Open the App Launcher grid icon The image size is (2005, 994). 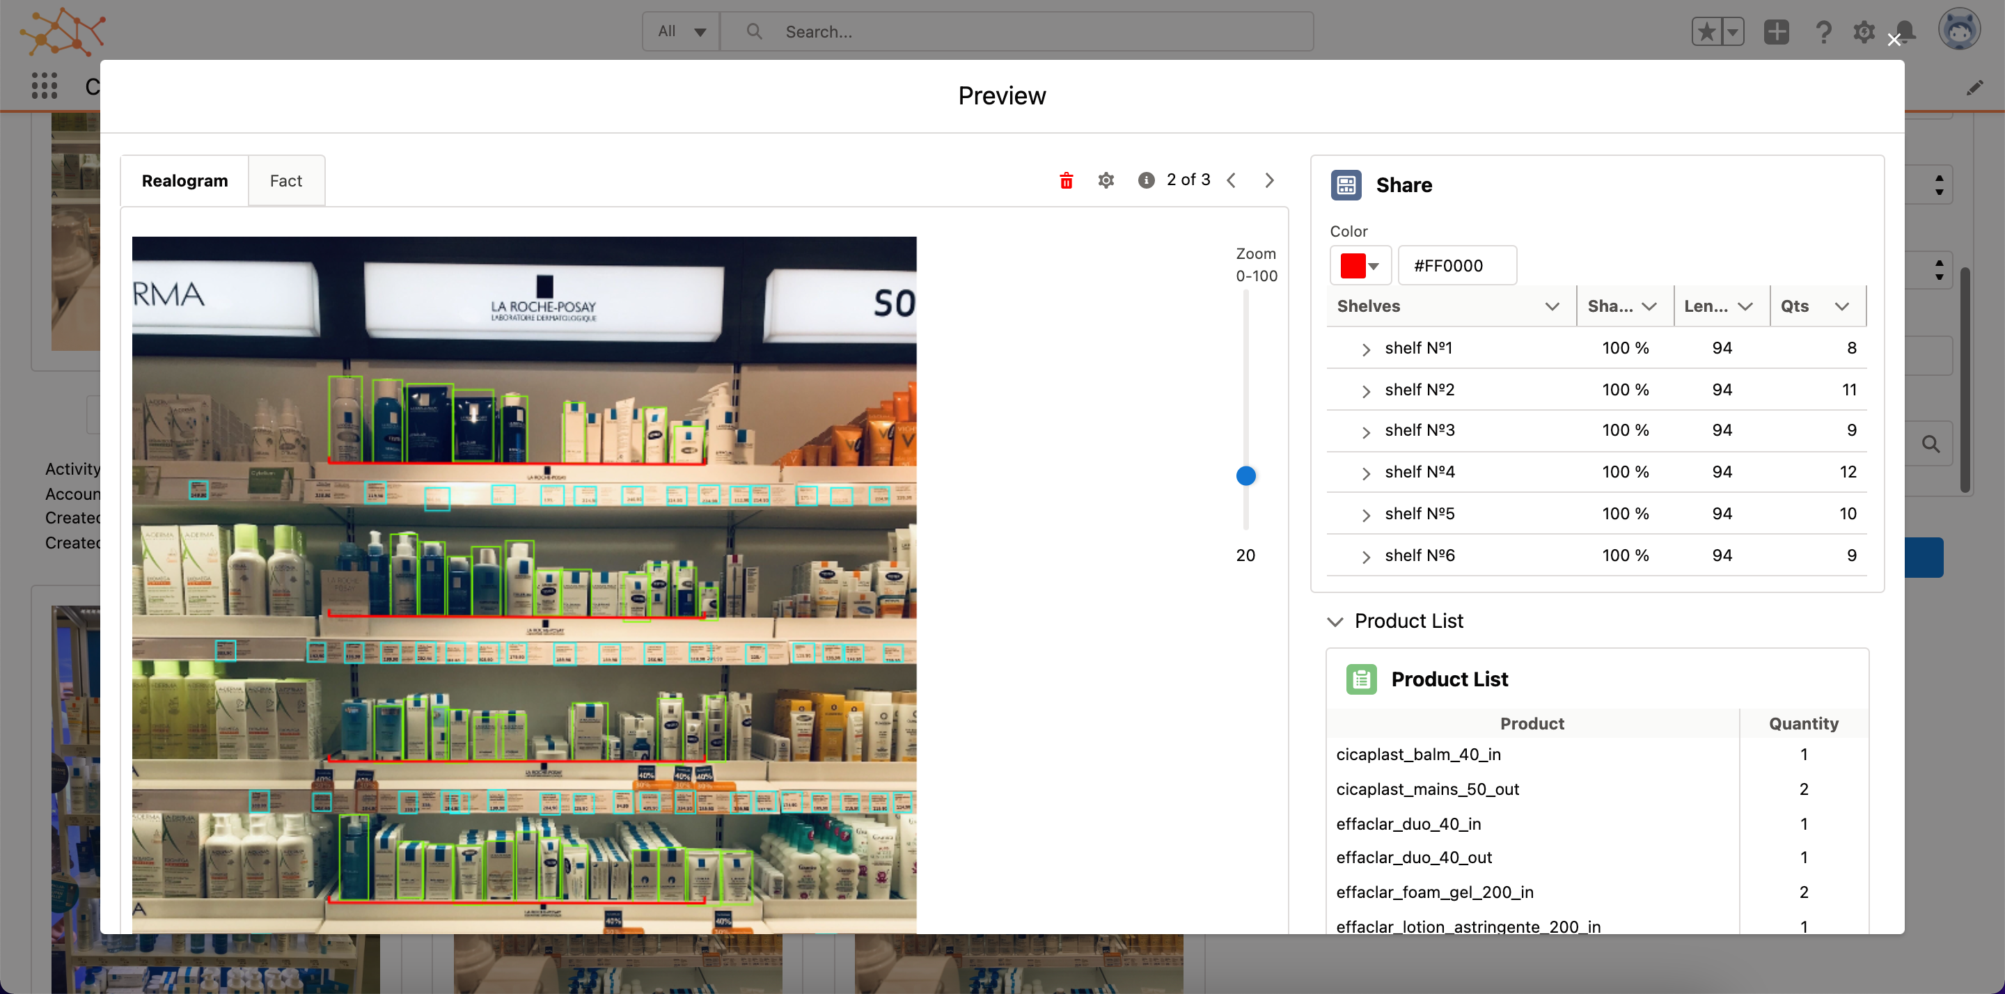click(x=44, y=86)
